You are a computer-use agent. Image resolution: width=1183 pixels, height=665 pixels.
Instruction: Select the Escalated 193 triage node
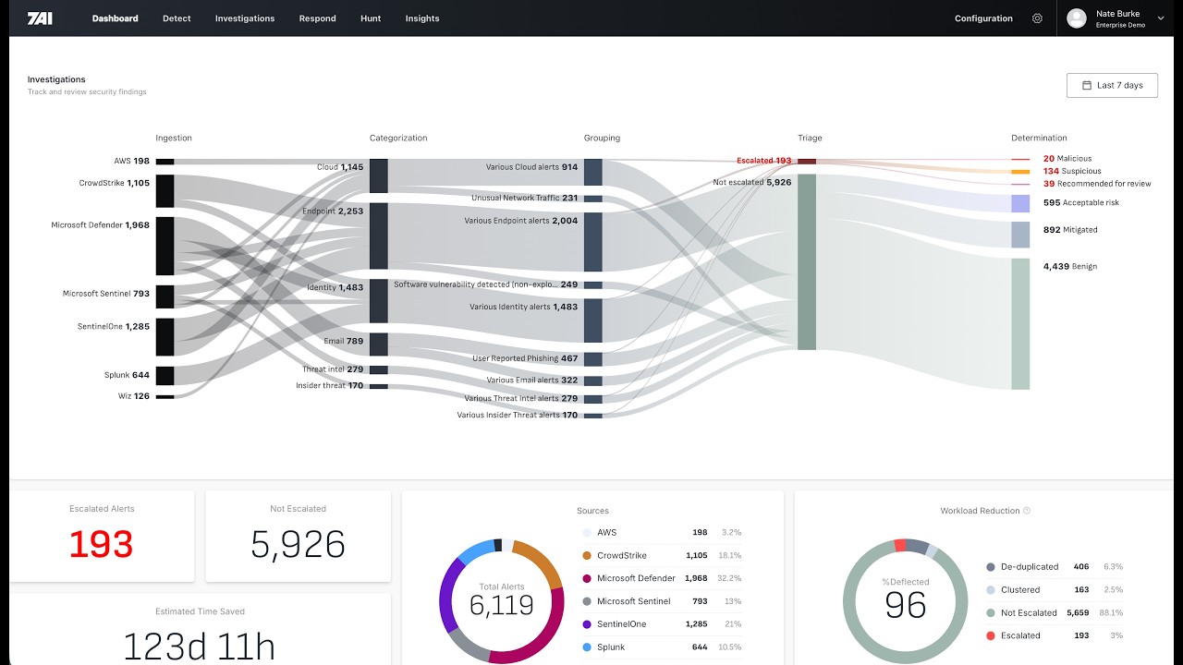coord(807,161)
